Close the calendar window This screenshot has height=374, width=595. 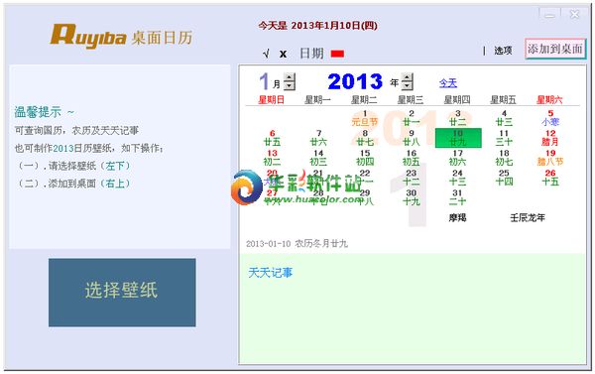pyautogui.click(x=574, y=15)
